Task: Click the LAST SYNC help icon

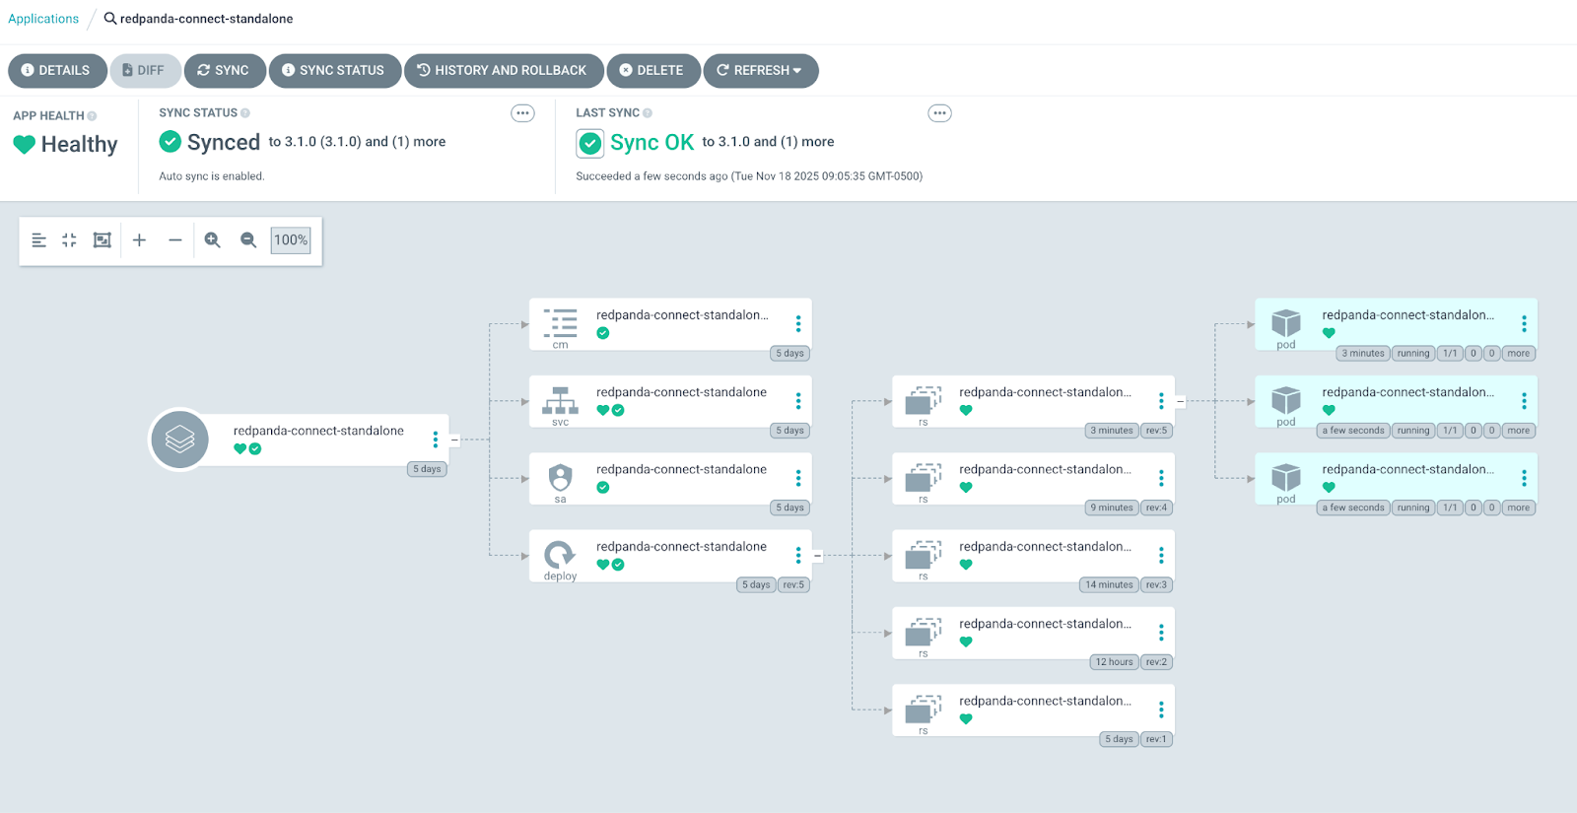Action: click(x=648, y=113)
